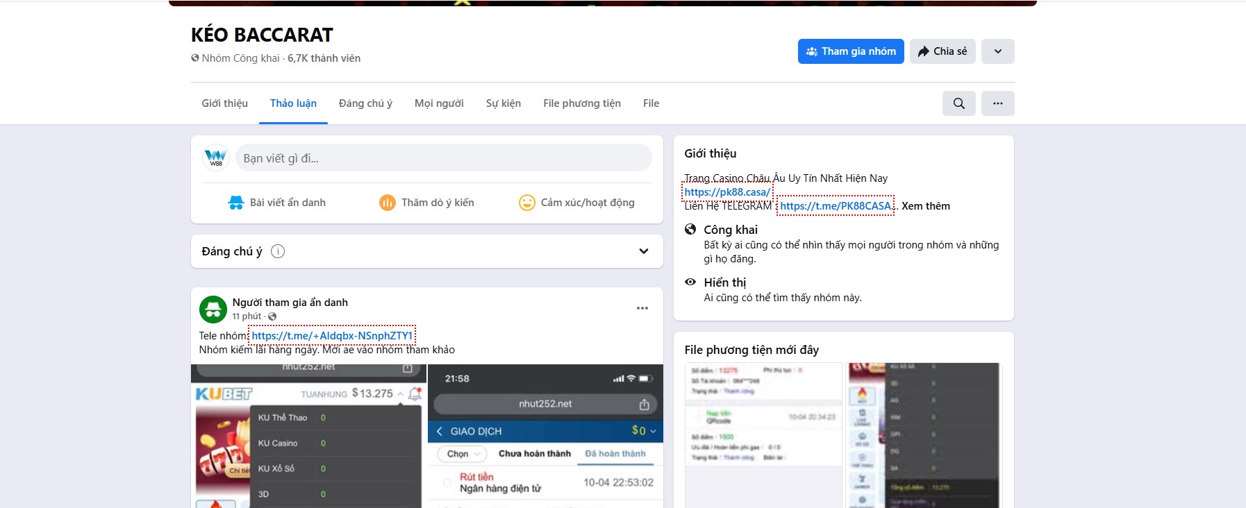Image resolution: width=1246 pixels, height=508 pixels.
Task: Create an anonymous post with Bài viết ẩn danh
Action: (x=276, y=203)
